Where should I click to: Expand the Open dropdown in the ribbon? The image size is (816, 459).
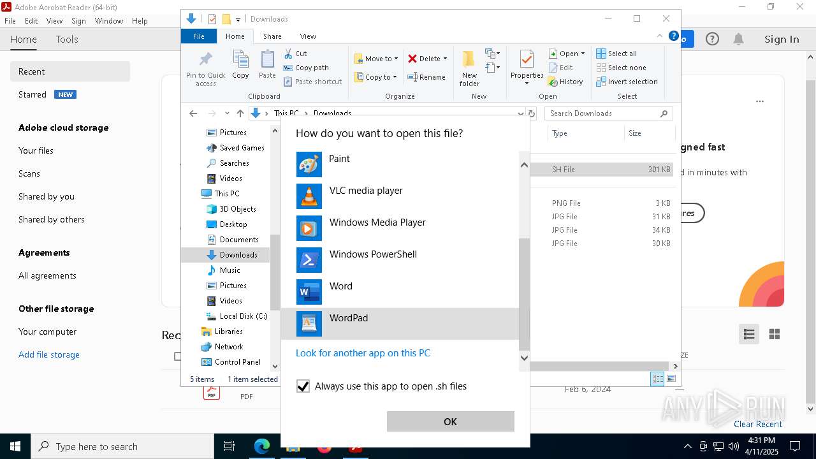tap(583, 54)
